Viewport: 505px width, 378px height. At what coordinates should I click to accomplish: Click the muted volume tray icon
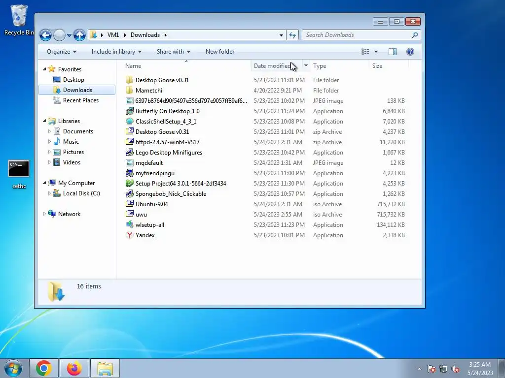[455, 369]
